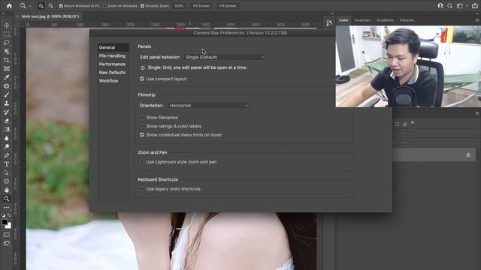481x270 pixels.
Task: Select the Eyedropper tool
Action: (7, 77)
